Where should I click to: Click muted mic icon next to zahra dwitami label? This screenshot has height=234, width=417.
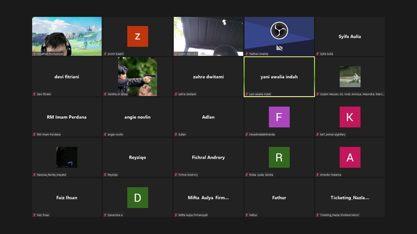(176, 94)
